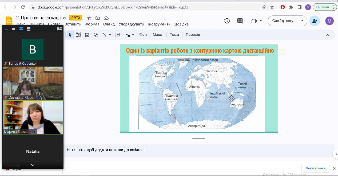
Task: Switch Zoom panel to strip view
Action: click(x=21, y=29)
